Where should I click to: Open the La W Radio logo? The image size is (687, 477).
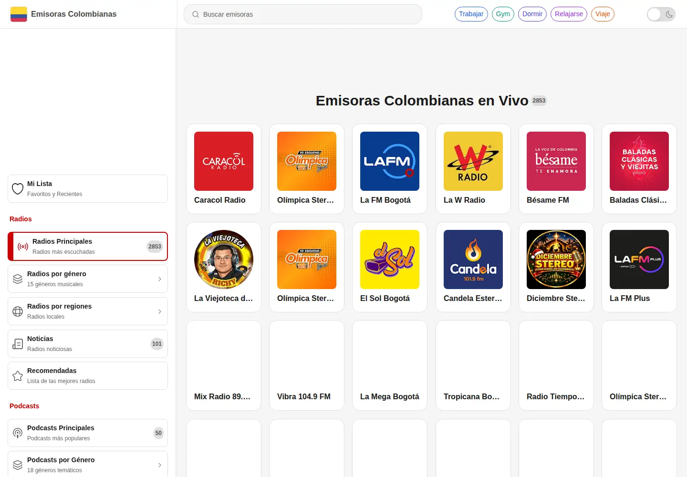[473, 161]
